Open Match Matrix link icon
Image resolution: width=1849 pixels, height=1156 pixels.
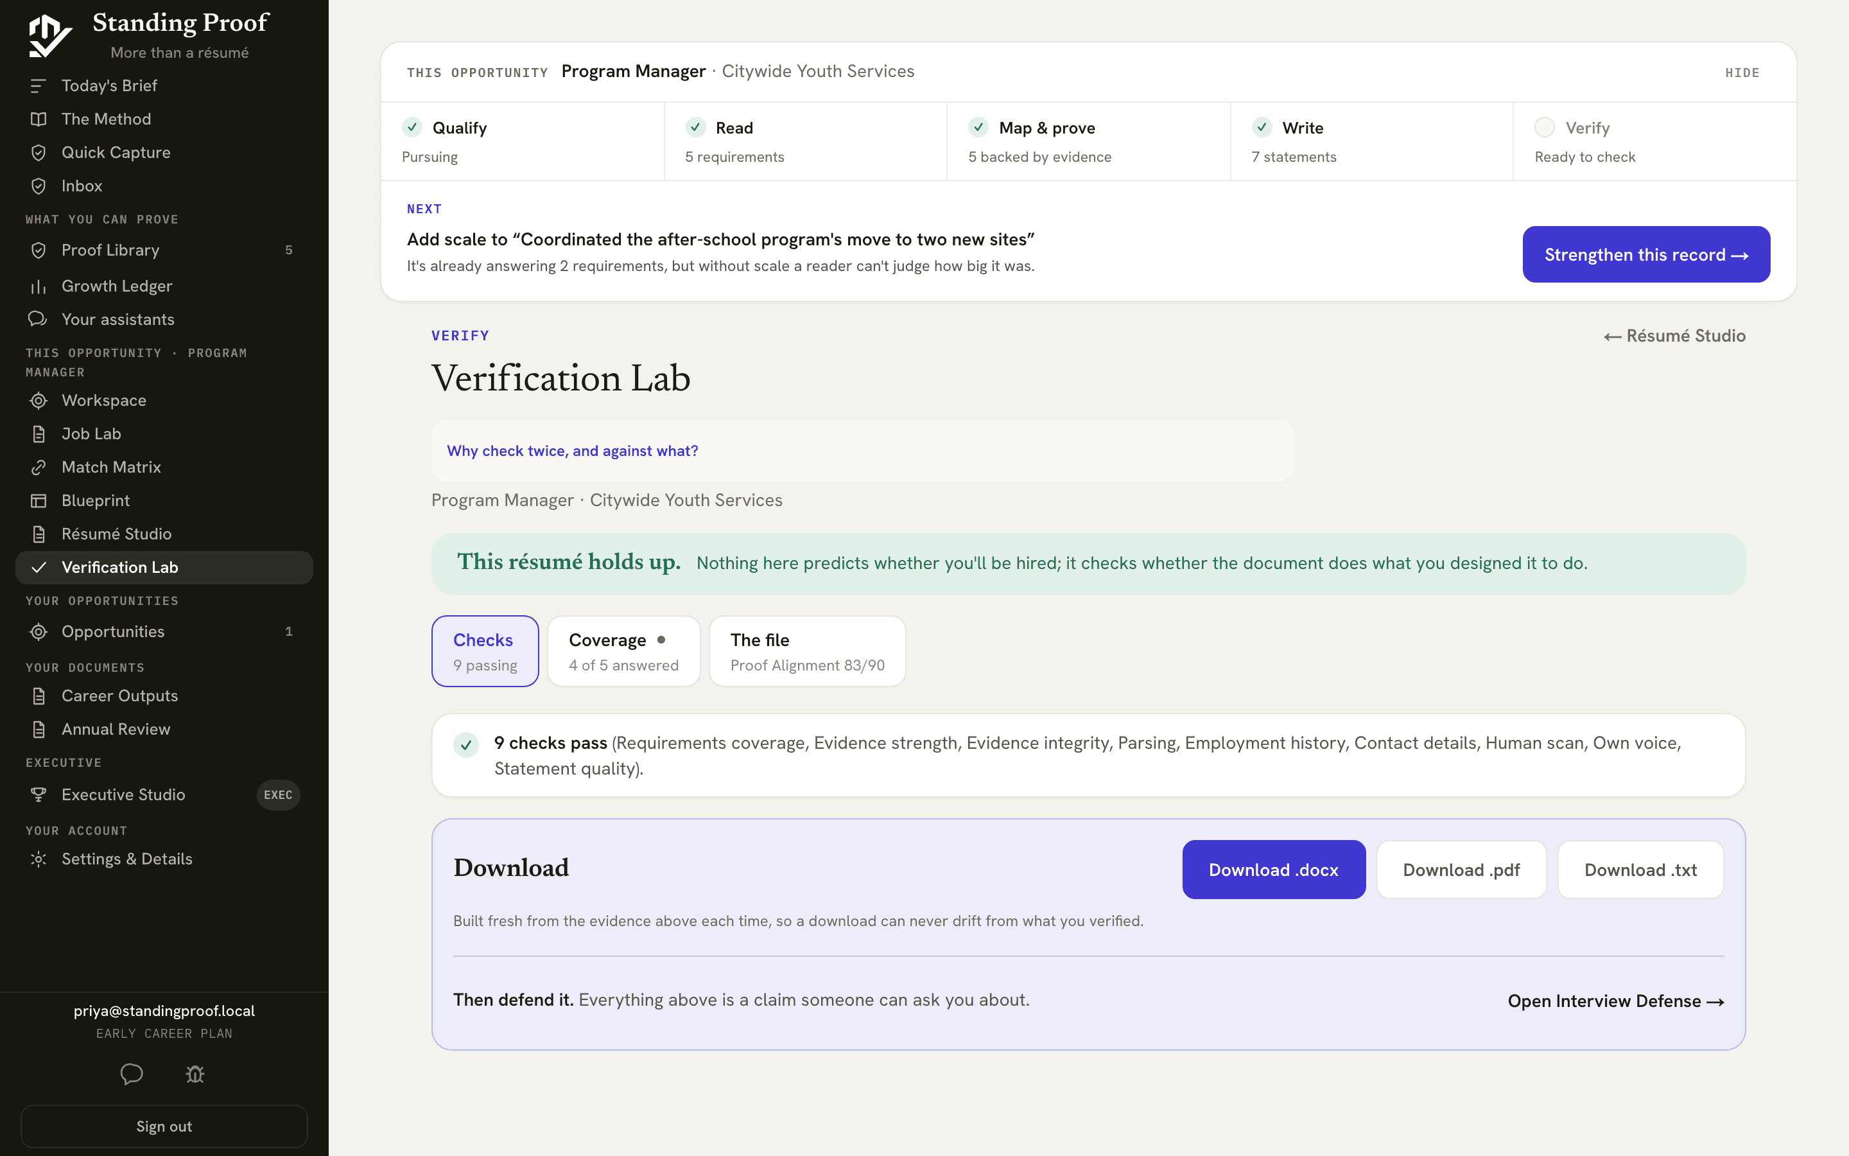point(39,467)
